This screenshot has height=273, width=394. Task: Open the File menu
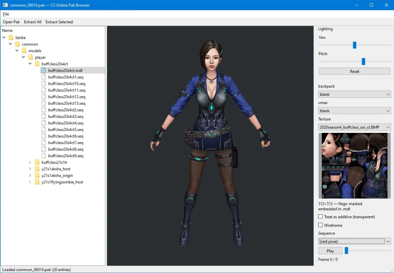(6, 14)
